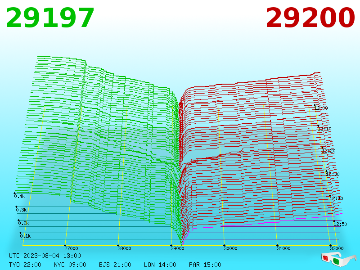Click the 12:10 time axis marker
360x270 pixels.
point(324,129)
